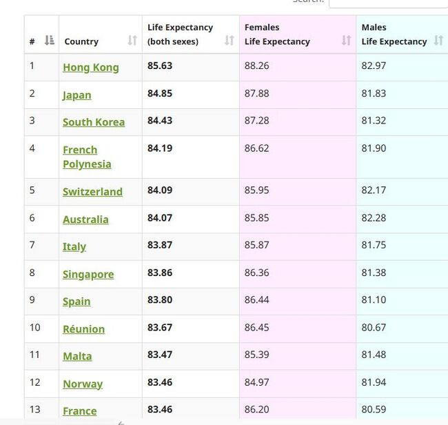Visit the Switzerland country link
Screen dimensions: 448x425
point(92,192)
